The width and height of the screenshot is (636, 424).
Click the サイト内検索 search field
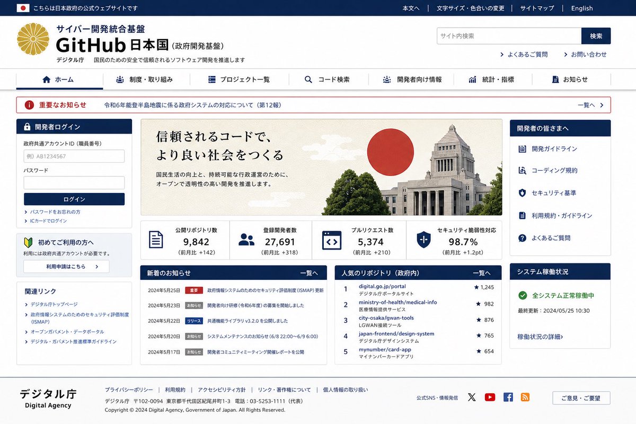[x=509, y=36]
